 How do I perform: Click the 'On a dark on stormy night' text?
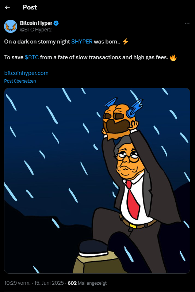tap(37, 42)
